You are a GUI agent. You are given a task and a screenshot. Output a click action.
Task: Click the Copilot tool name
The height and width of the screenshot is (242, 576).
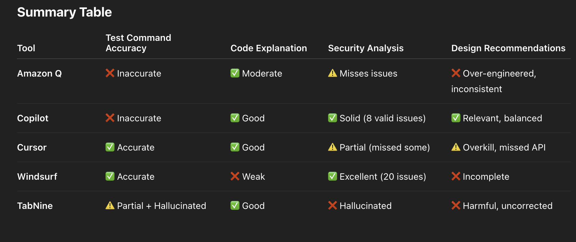coord(33,118)
